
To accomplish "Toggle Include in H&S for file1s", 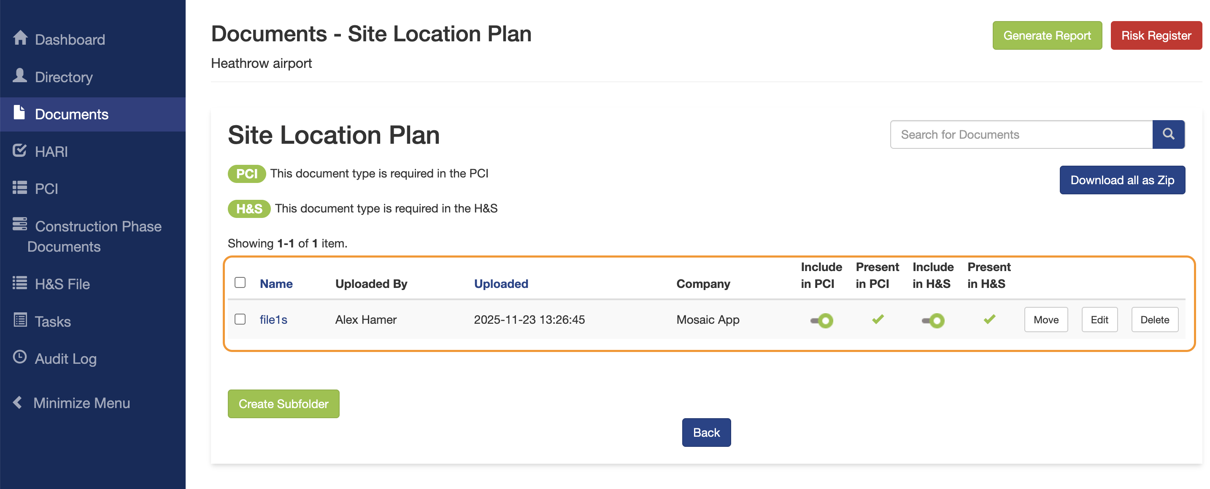I will (933, 320).
